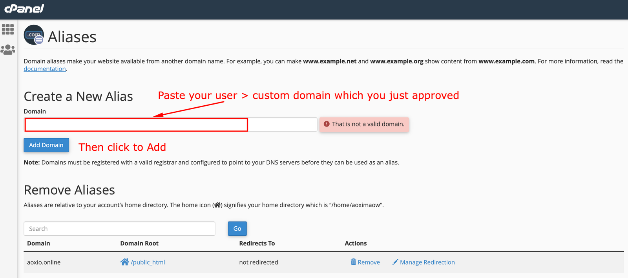Open the grid home icon in sidebar
Viewport: 628px width, 278px height.
[x=8, y=29]
